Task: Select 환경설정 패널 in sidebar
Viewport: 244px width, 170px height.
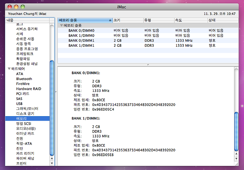Action: click(x=27, y=64)
